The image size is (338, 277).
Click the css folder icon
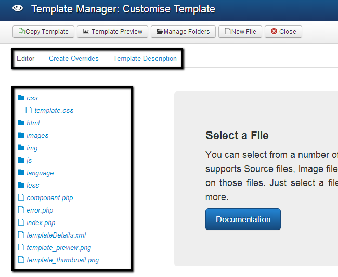point(21,98)
